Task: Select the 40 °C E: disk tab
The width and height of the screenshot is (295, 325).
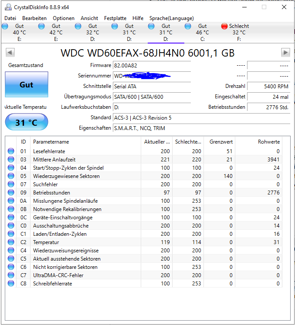Action: click(20, 33)
